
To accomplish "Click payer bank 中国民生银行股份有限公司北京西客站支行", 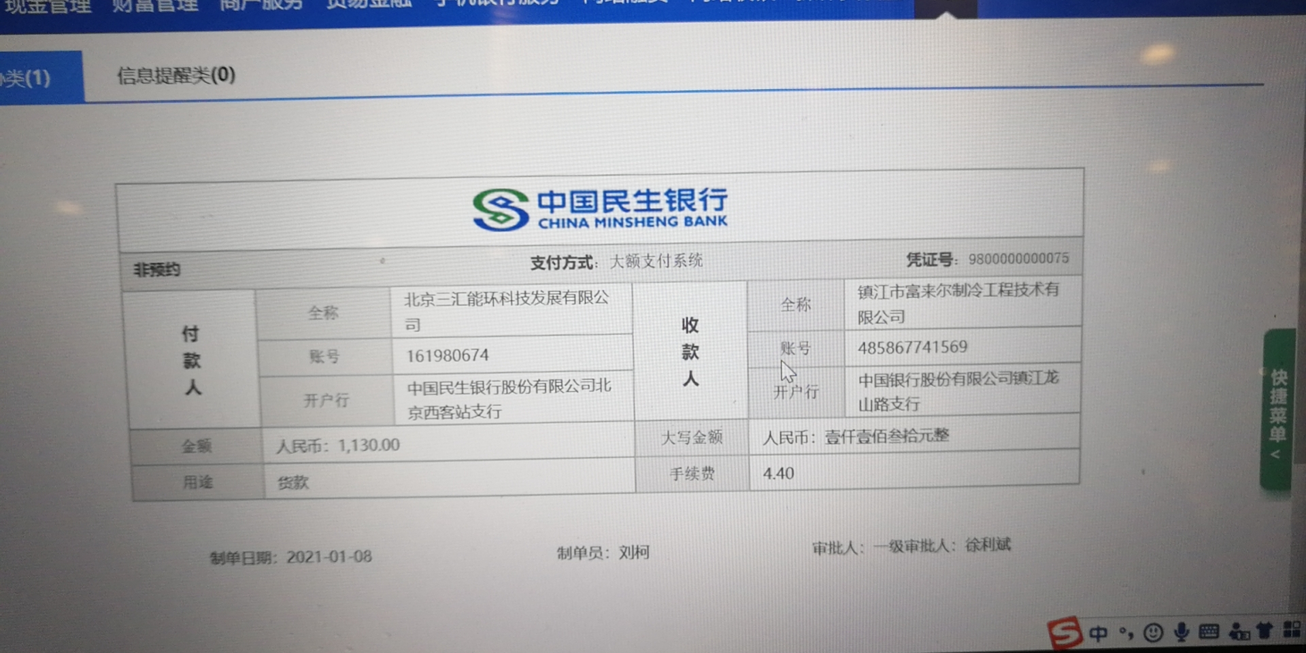I will point(509,399).
